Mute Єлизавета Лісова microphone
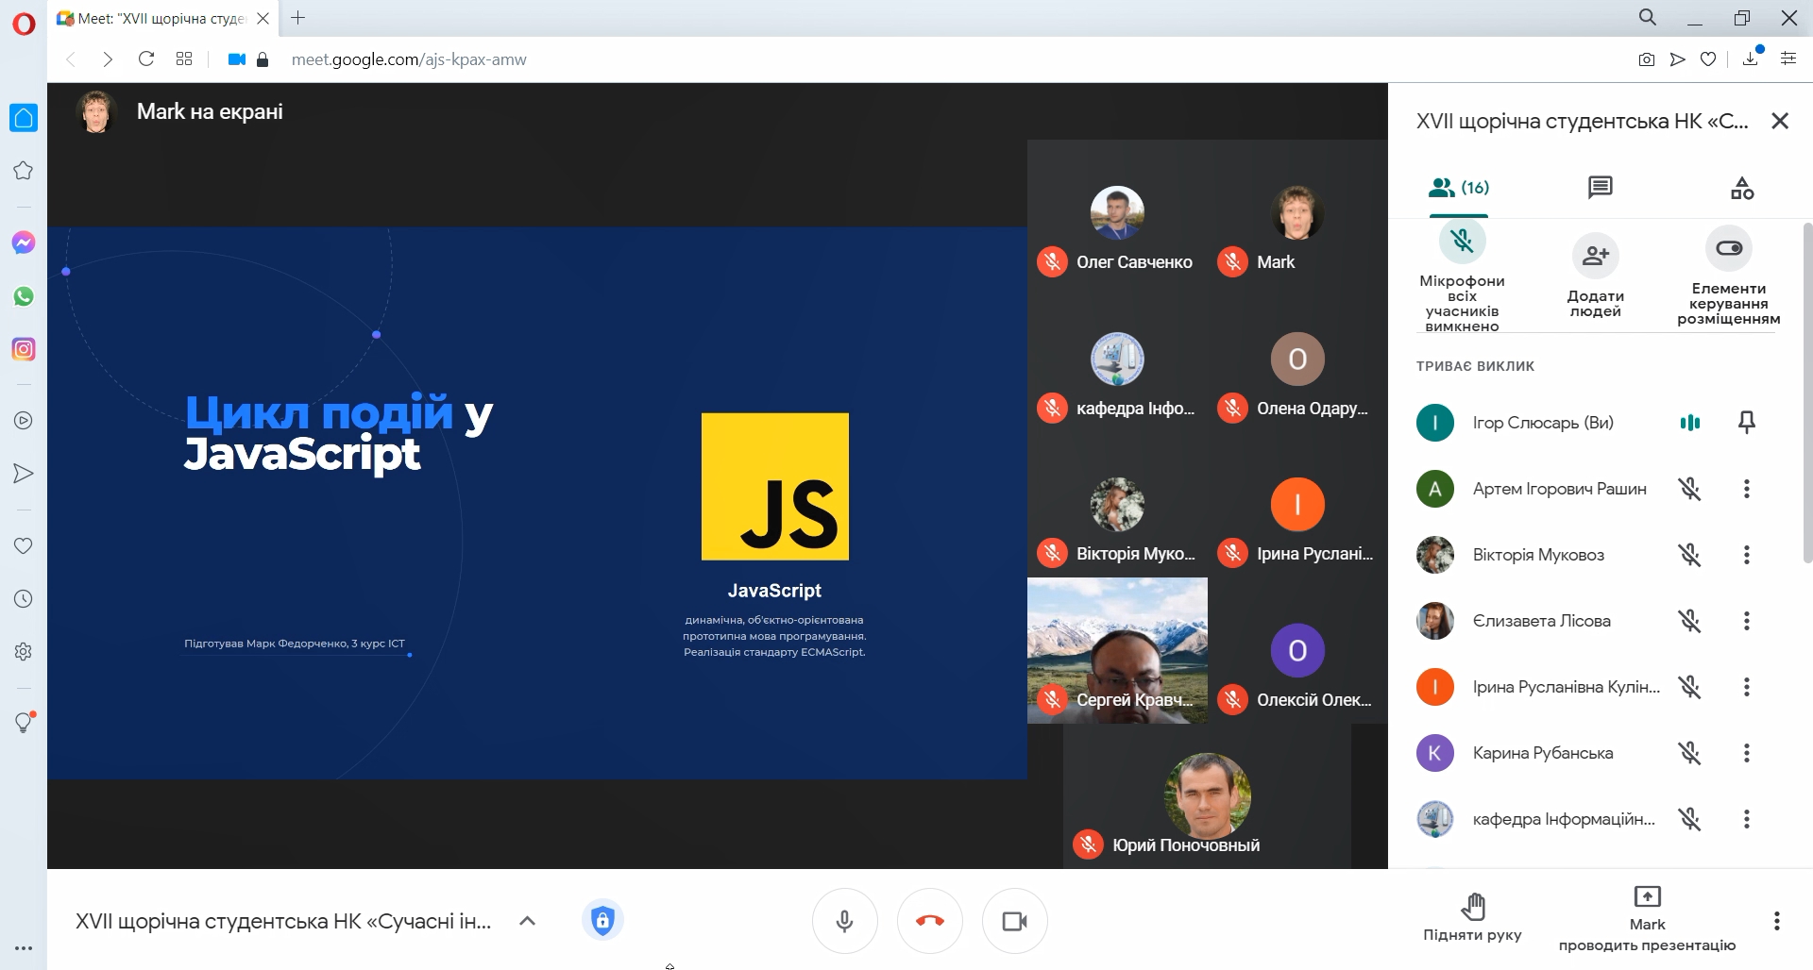 pyautogui.click(x=1689, y=621)
